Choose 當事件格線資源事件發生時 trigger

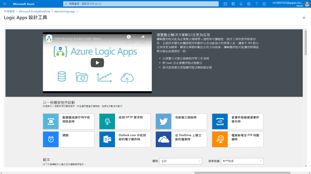238,121
